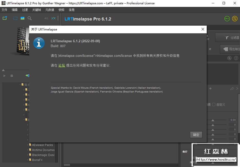240x167 pixels.
Task: Expand the Blackmagic Desi folder arrow
Action: point(28,155)
